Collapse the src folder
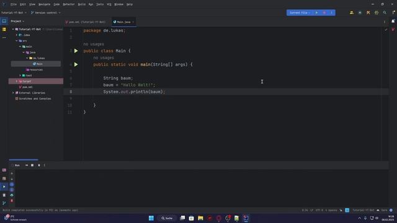This screenshot has height=223, width=397. click(x=17, y=41)
